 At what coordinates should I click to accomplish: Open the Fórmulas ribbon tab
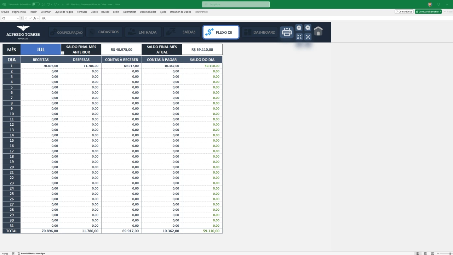82,12
